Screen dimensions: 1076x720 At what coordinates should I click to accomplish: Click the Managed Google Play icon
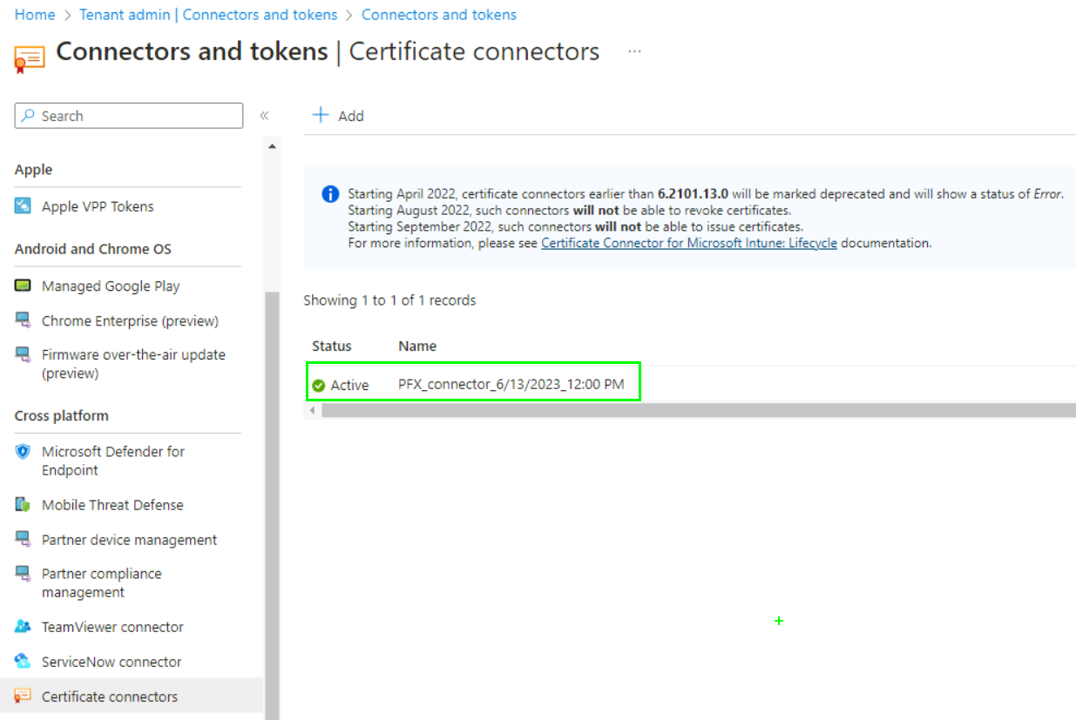pos(24,286)
